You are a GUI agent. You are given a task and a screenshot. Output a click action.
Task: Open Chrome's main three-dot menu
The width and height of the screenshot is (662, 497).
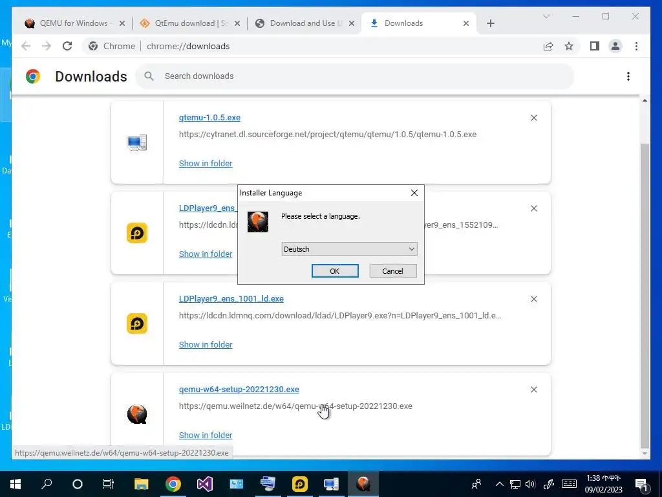(x=636, y=46)
